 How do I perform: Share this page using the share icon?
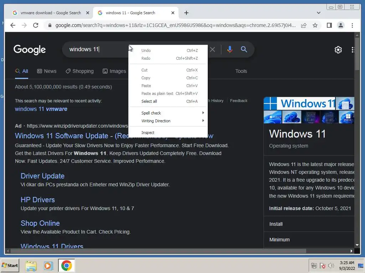pos(304,25)
